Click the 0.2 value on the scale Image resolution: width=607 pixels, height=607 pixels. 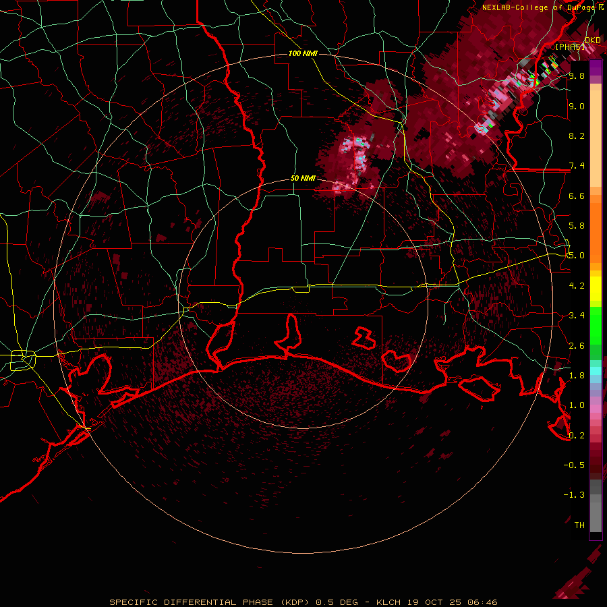pos(577,436)
